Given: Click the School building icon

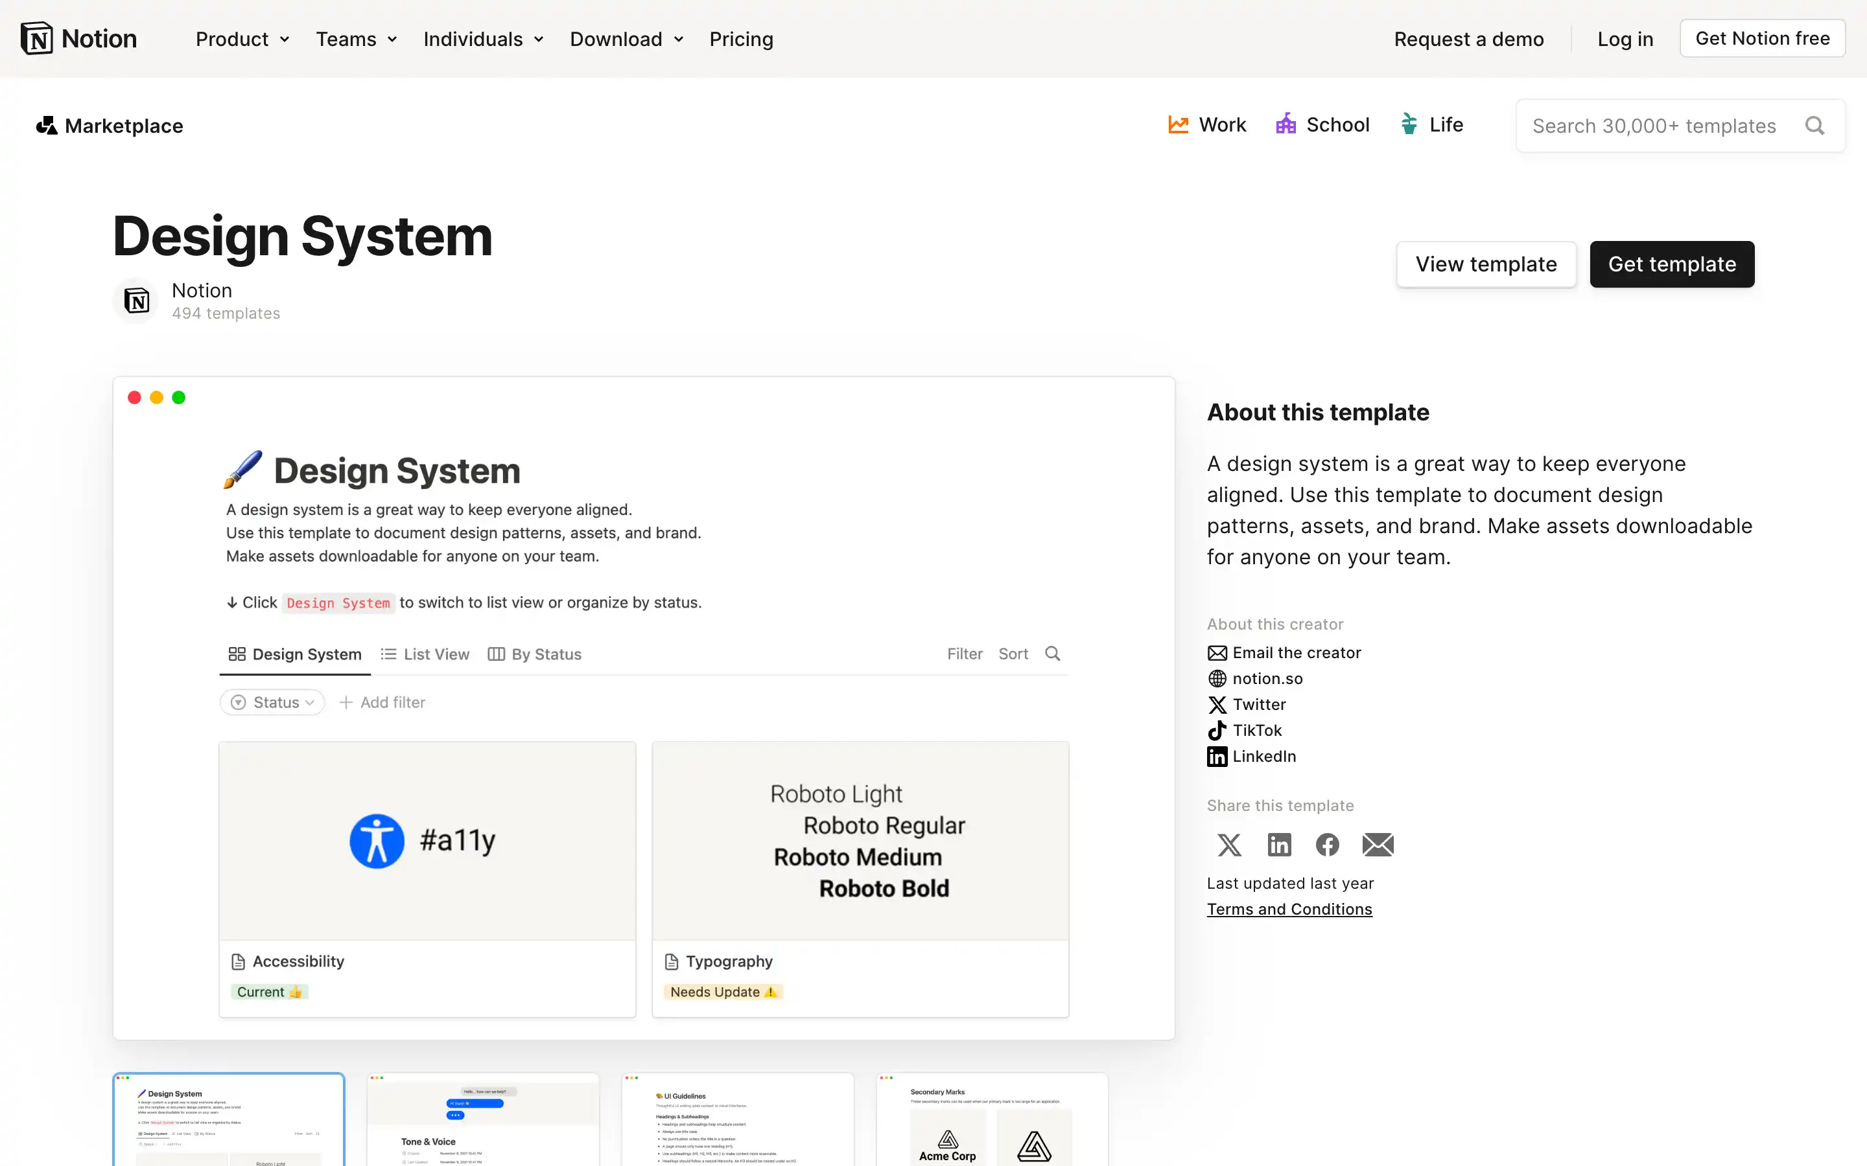Looking at the screenshot, I should click(x=1286, y=124).
